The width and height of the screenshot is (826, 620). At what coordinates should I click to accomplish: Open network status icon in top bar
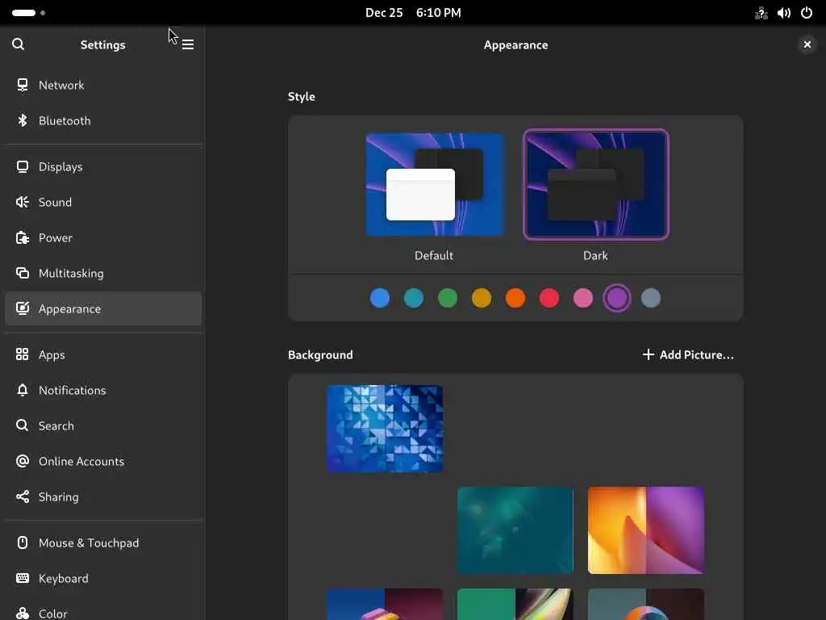(x=761, y=13)
